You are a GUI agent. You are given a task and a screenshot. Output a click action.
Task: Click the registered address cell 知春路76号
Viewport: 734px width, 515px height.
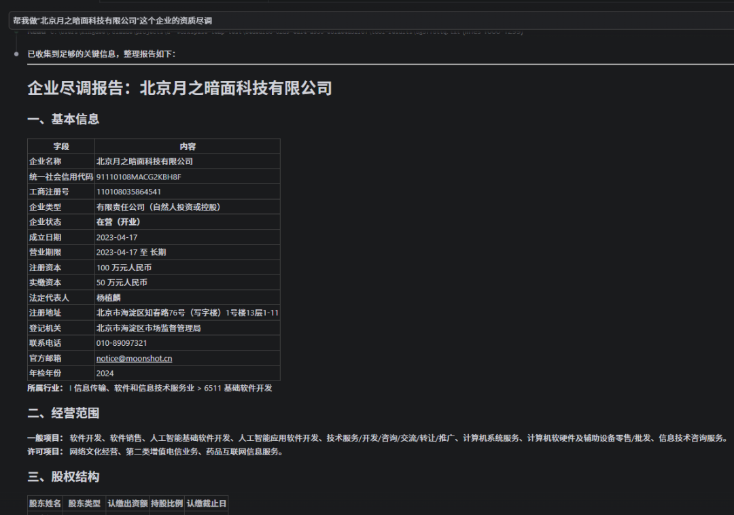[x=188, y=313]
